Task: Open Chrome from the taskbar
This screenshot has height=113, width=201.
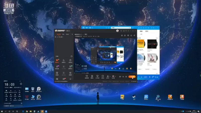Action: tap(27, 111)
